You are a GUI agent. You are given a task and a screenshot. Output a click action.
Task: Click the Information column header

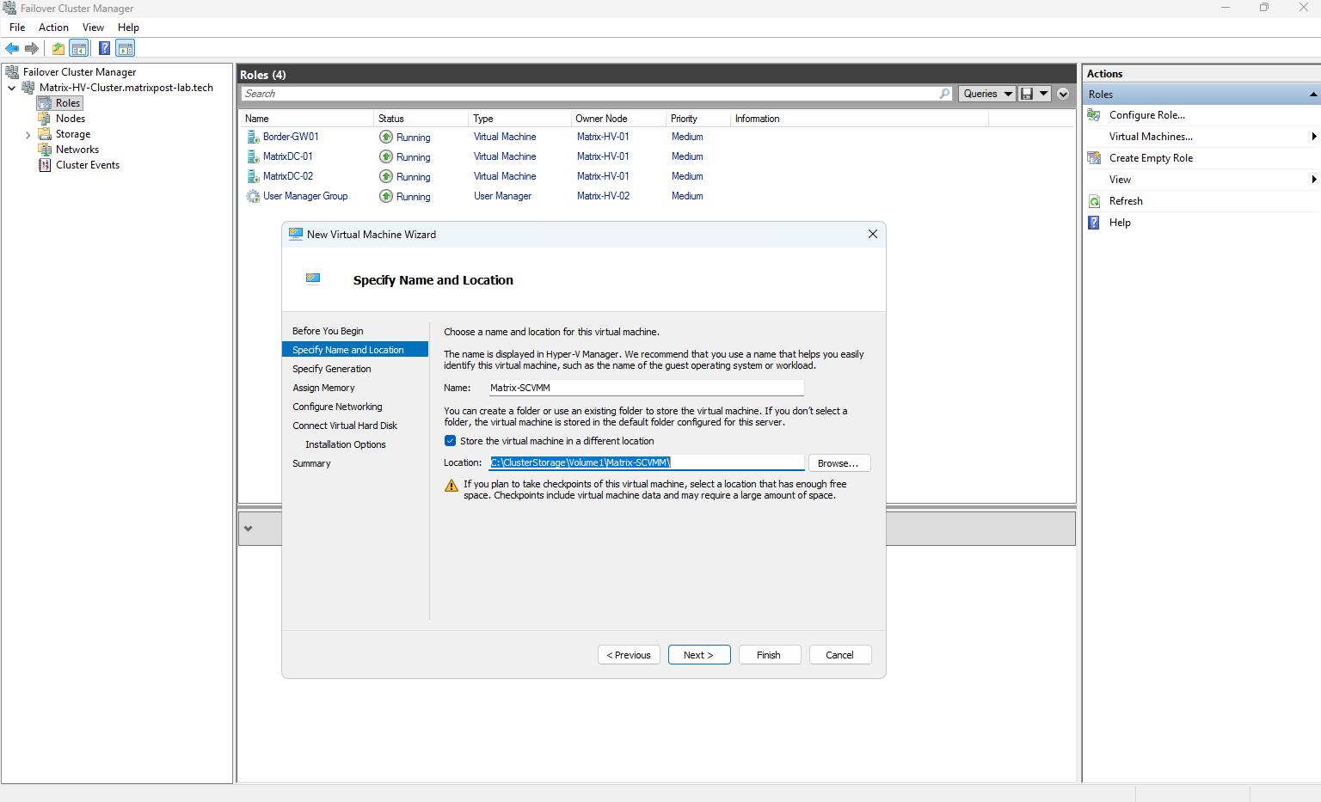point(858,119)
